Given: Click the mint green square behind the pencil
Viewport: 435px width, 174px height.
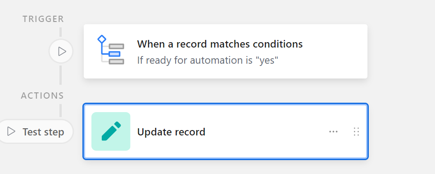Looking at the screenshot, I should 111,131.
